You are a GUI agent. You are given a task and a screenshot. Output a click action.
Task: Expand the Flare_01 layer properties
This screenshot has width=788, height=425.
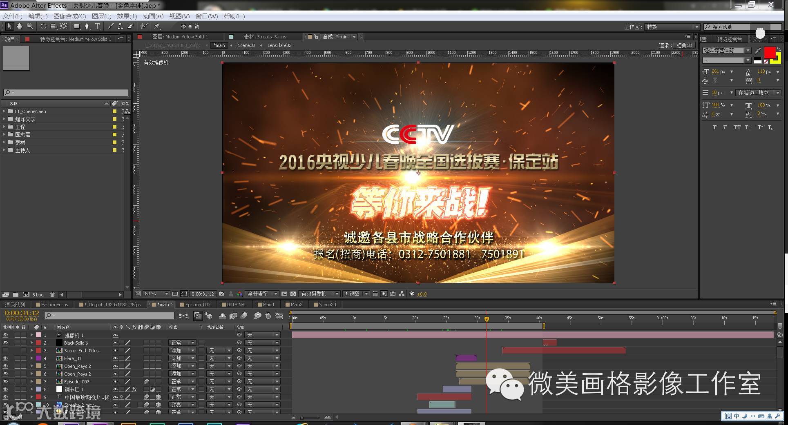(31, 358)
